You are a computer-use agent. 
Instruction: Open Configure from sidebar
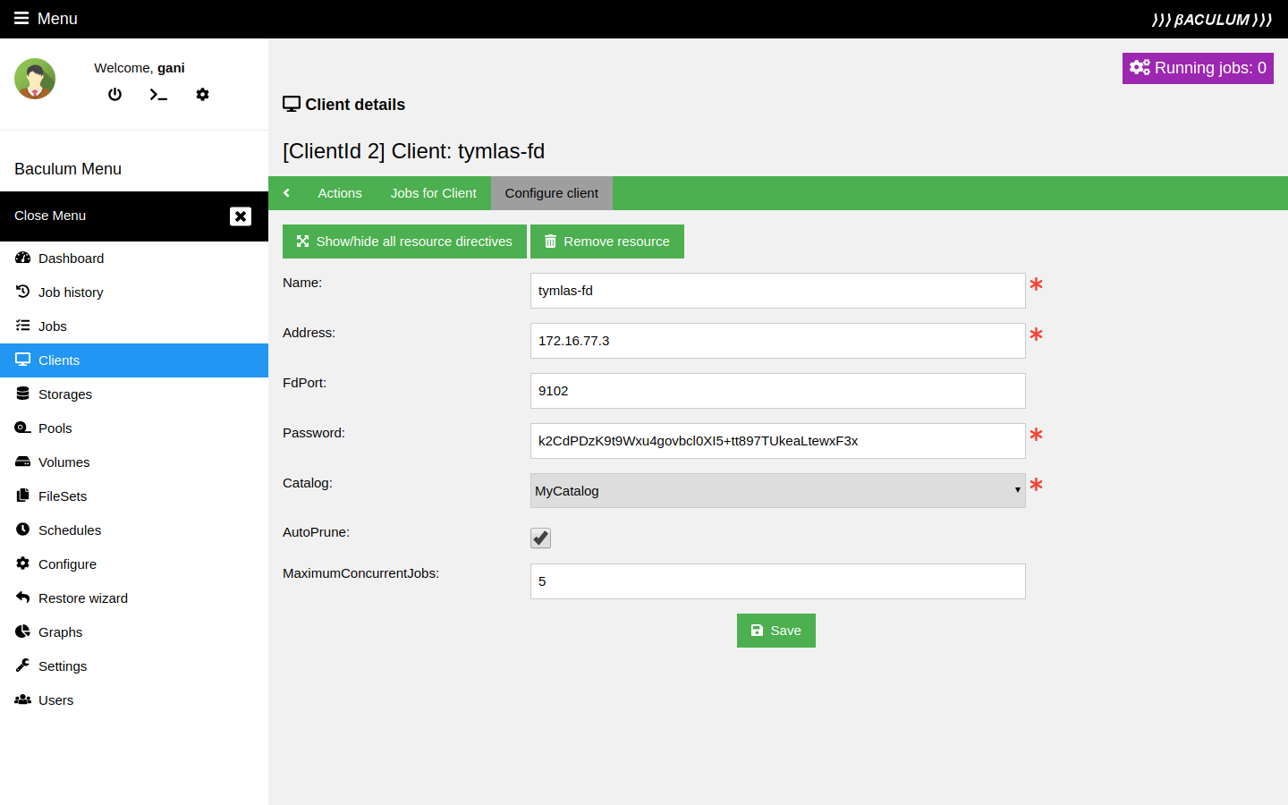click(x=134, y=564)
